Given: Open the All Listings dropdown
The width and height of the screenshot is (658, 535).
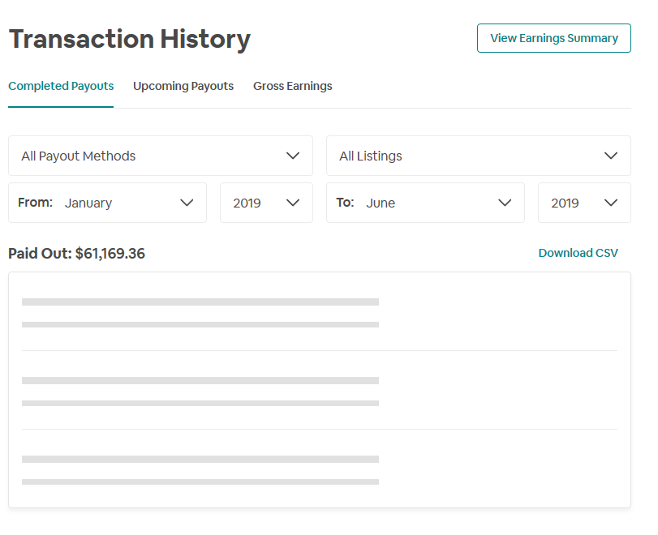Looking at the screenshot, I should point(479,156).
